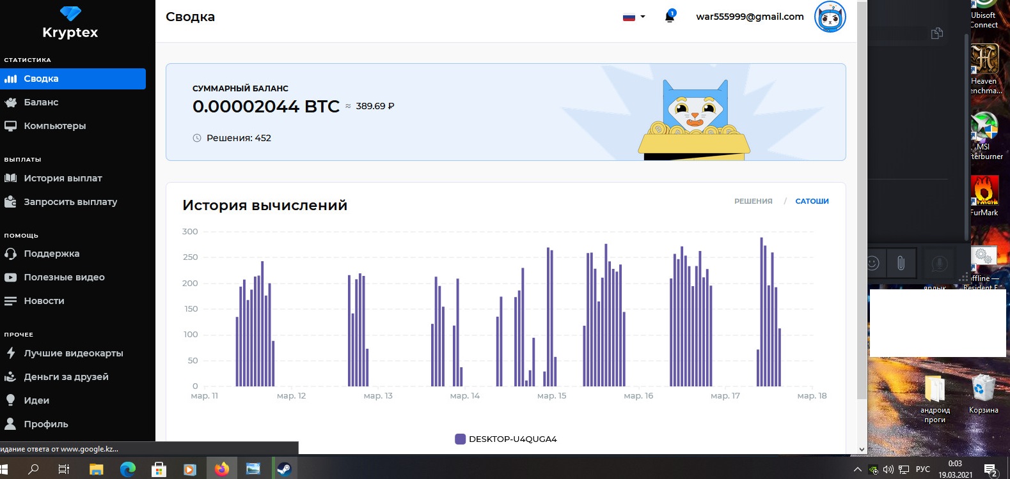Click Запросить выплату link
This screenshot has width=1010, height=479.
click(70, 202)
